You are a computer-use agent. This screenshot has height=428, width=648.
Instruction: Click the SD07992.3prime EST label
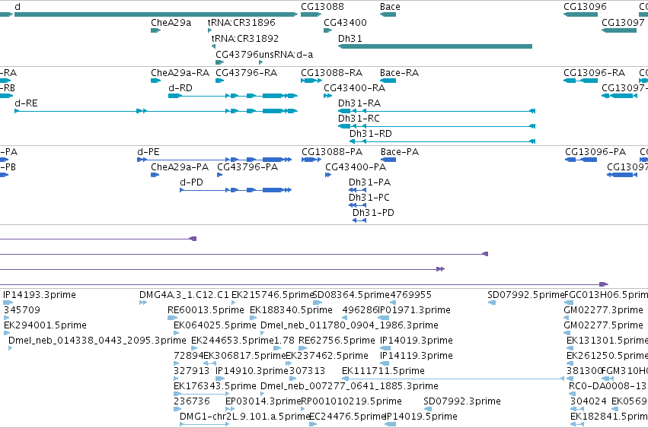point(462,401)
